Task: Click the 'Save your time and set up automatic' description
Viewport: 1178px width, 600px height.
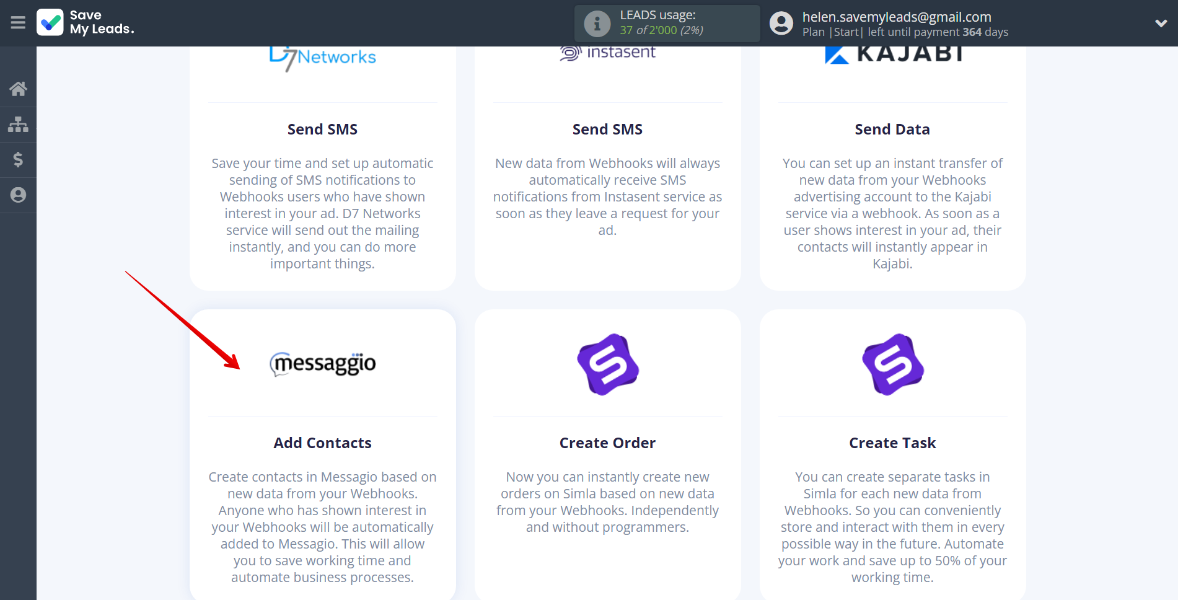Action: click(x=322, y=213)
